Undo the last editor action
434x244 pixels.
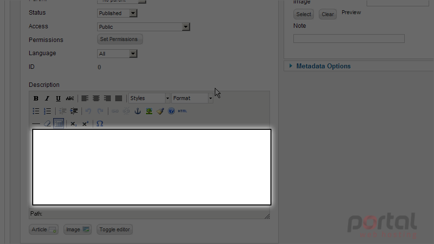click(88, 111)
